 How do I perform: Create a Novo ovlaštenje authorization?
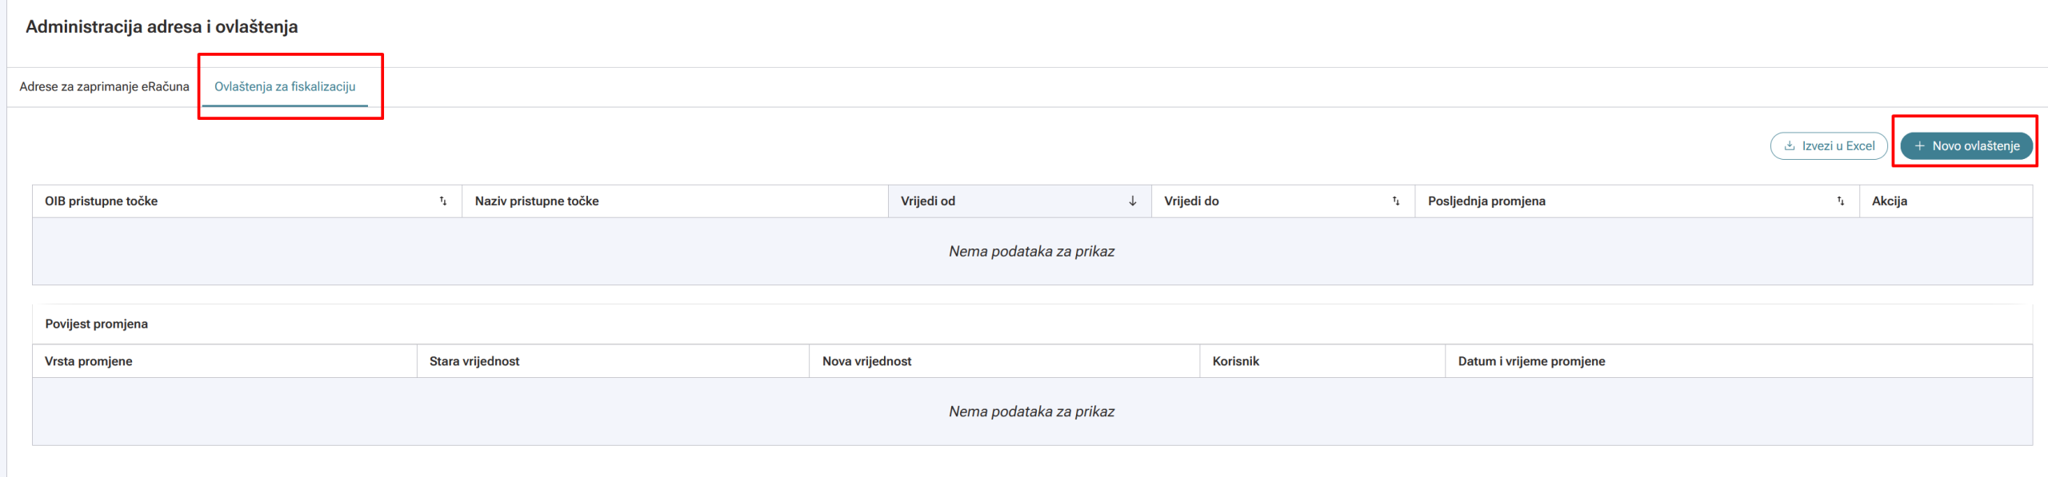pyautogui.click(x=1966, y=146)
